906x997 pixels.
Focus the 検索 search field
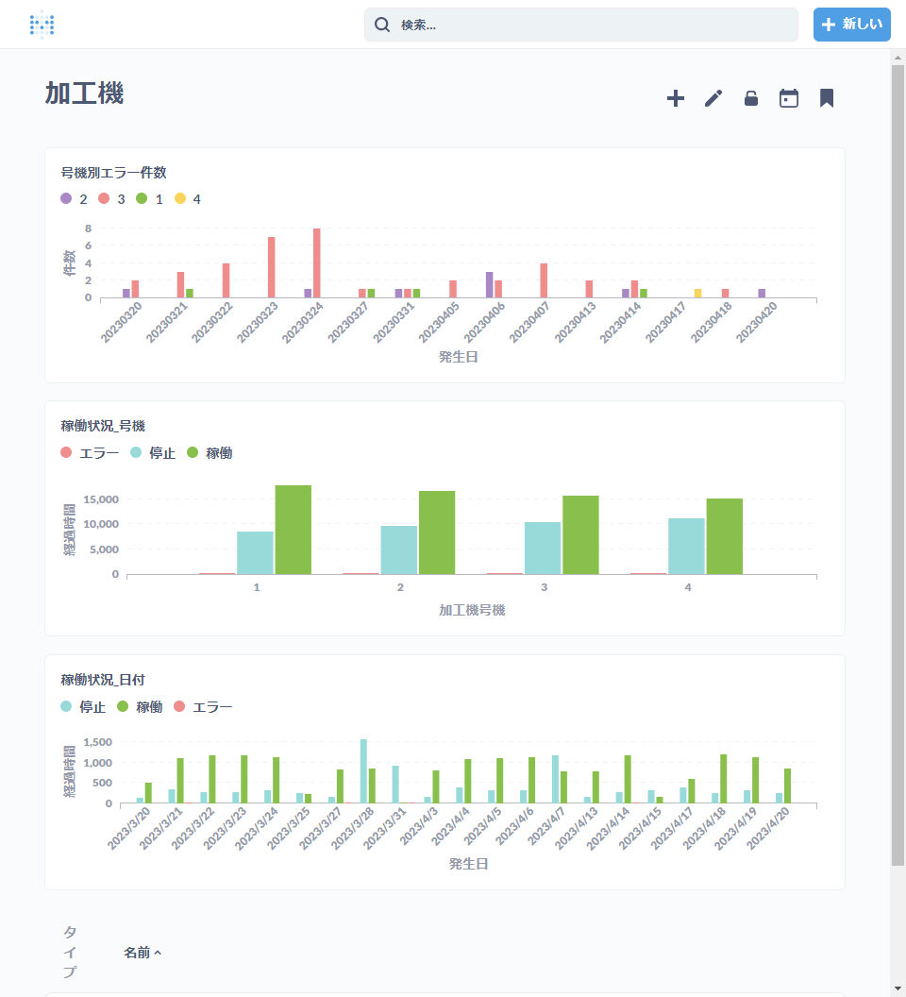coord(581,25)
